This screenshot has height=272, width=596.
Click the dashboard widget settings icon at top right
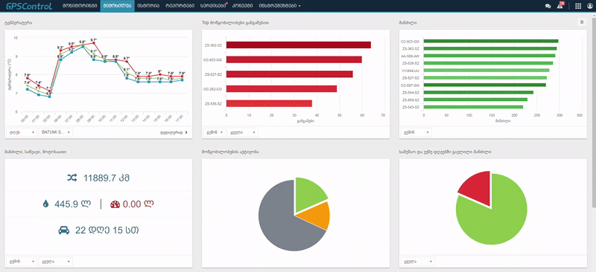582,22
